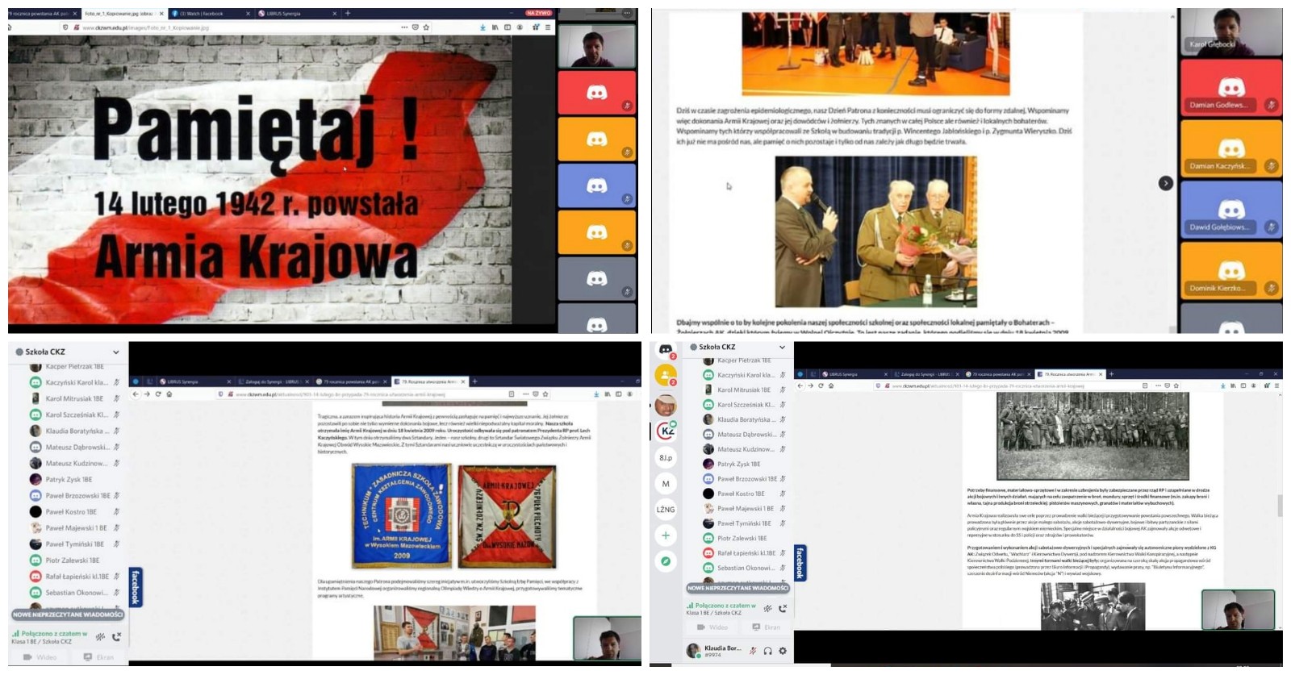Go back in the browser showing soldiers photo
Screen dimensions: 1291x675
pyautogui.click(x=800, y=386)
